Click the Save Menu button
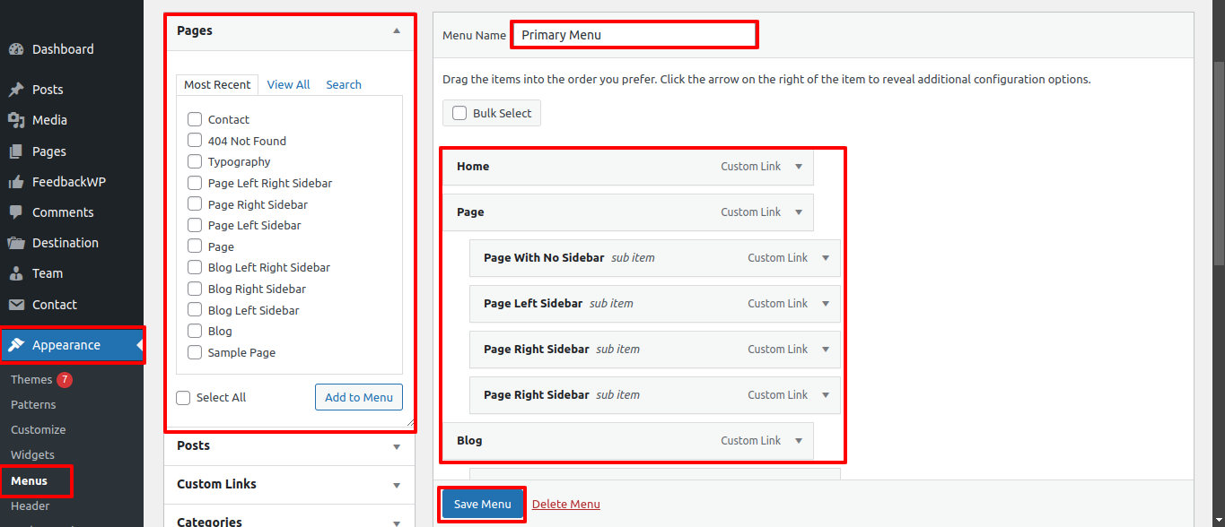The image size is (1225, 527). (482, 505)
